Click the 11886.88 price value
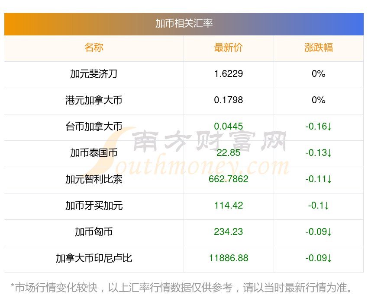The height and width of the screenshot is (301, 368). 229,258
